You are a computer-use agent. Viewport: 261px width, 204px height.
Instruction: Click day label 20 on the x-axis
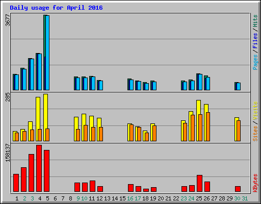click(x=161, y=198)
